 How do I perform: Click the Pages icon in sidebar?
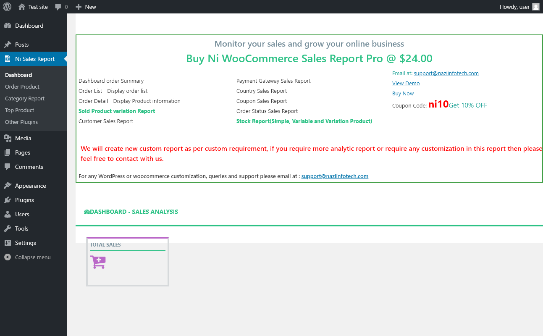tap(8, 152)
